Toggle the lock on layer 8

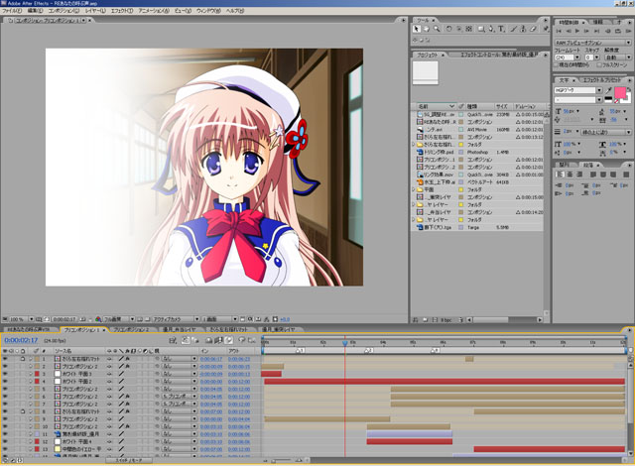pyautogui.click(x=23, y=411)
